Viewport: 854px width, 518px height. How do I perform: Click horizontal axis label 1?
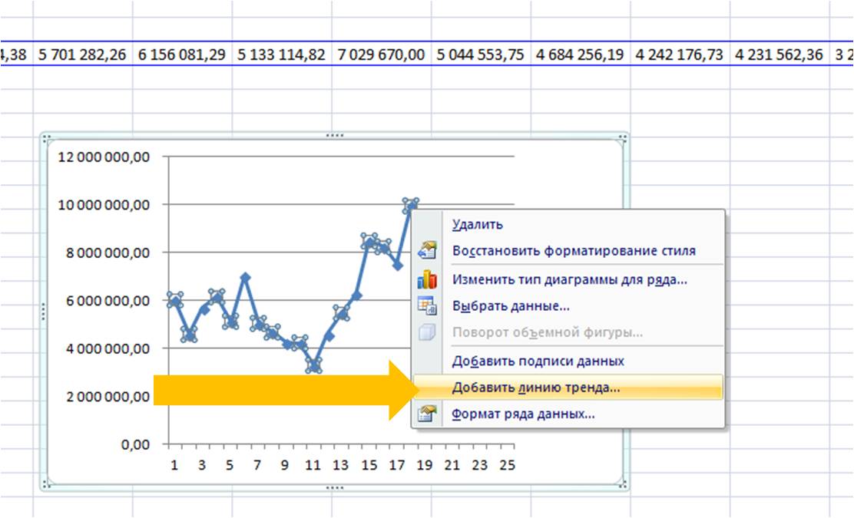point(174,465)
